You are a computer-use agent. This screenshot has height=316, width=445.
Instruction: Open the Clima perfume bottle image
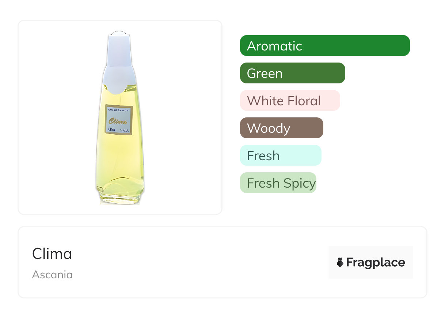tap(120, 117)
